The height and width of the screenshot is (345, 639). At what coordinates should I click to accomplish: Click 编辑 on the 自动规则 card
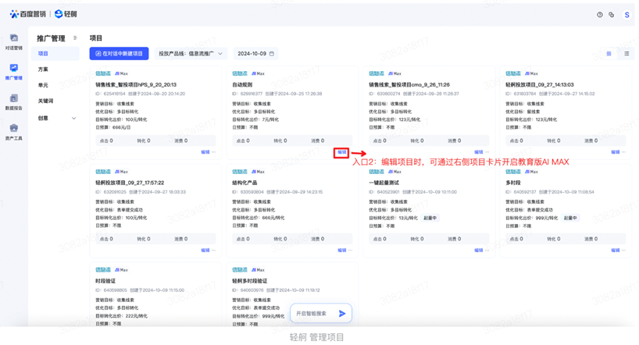tap(341, 152)
